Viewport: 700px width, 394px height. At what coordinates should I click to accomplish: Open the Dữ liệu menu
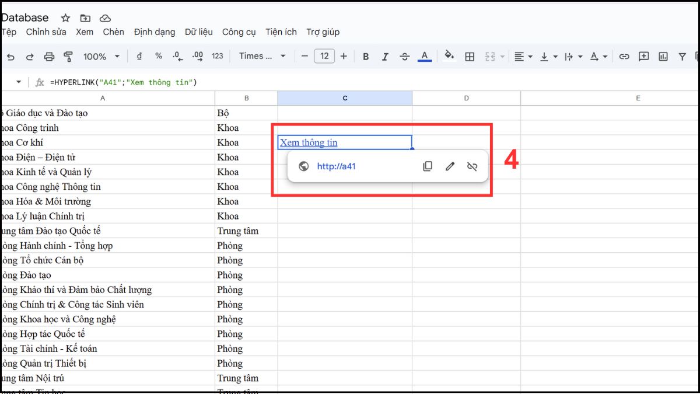coord(198,32)
